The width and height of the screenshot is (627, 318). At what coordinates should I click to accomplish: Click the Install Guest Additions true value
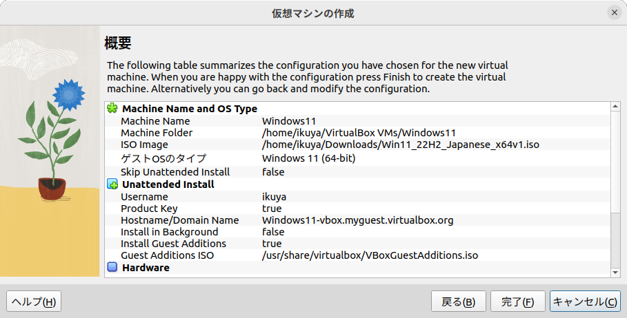pos(272,244)
